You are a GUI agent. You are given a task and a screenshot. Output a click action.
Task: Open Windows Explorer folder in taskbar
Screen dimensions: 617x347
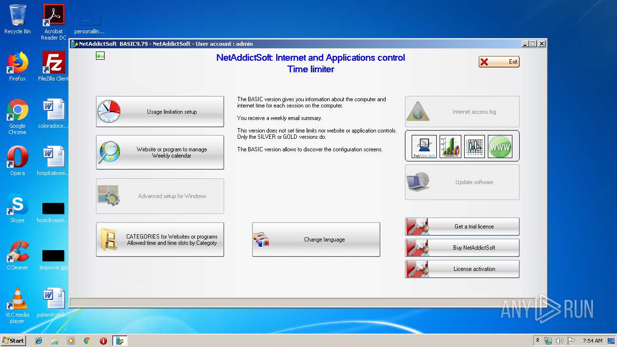(x=54, y=341)
